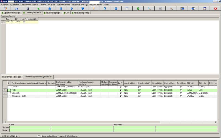Image resolution: width=221 pixels, height=138 pixels.
Task: Go to next record with right arrow
Action: pyautogui.click(x=72, y=9)
